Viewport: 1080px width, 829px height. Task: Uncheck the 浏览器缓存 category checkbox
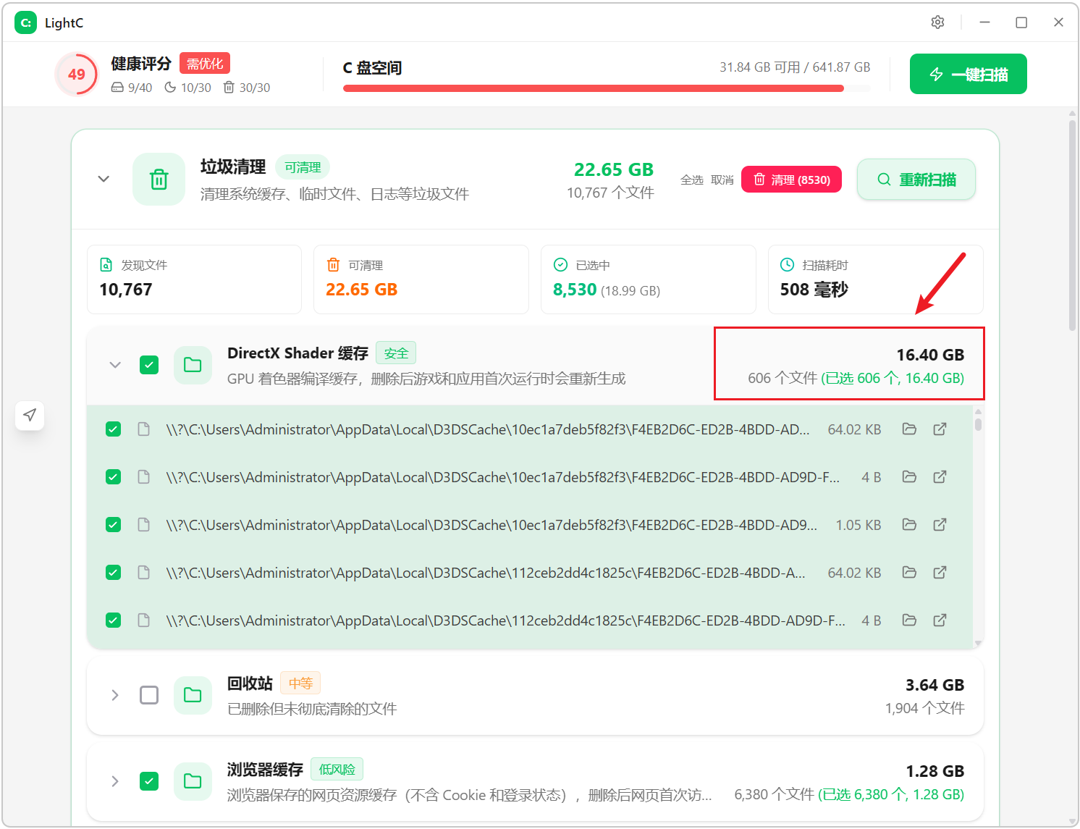[149, 781]
